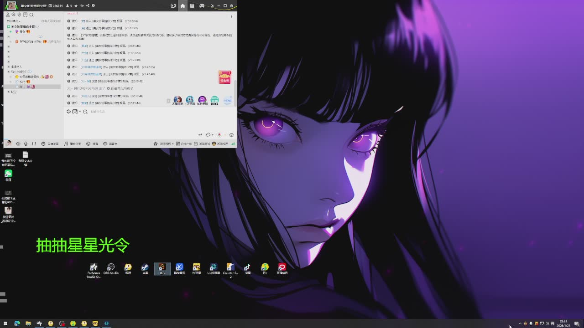Open OBS Studio desktop shortcut
Image resolution: width=584 pixels, height=328 pixels.
coord(111,269)
